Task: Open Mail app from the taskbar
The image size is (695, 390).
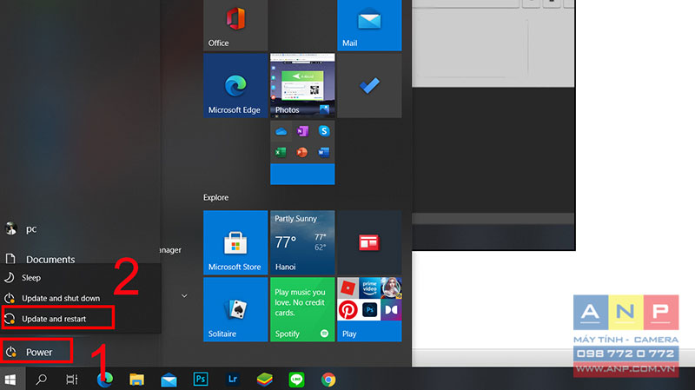Action: (169, 380)
